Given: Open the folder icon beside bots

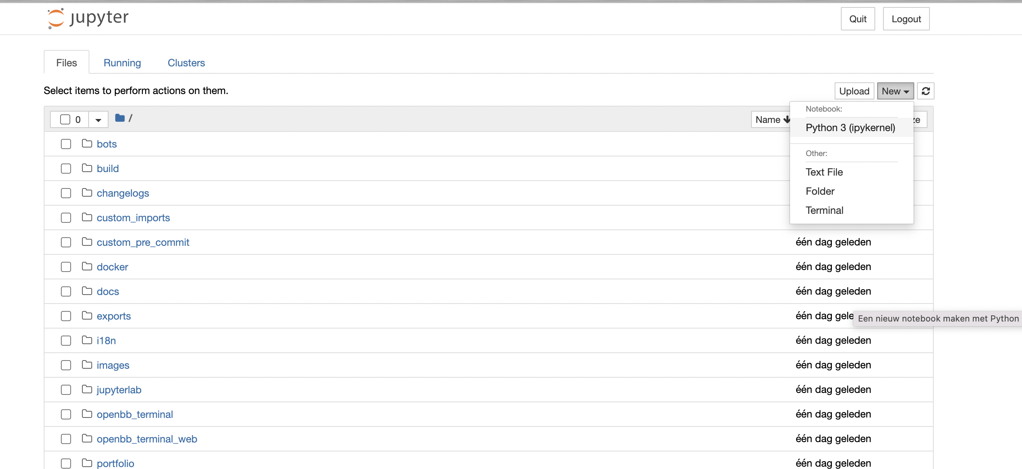Looking at the screenshot, I should [87, 144].
